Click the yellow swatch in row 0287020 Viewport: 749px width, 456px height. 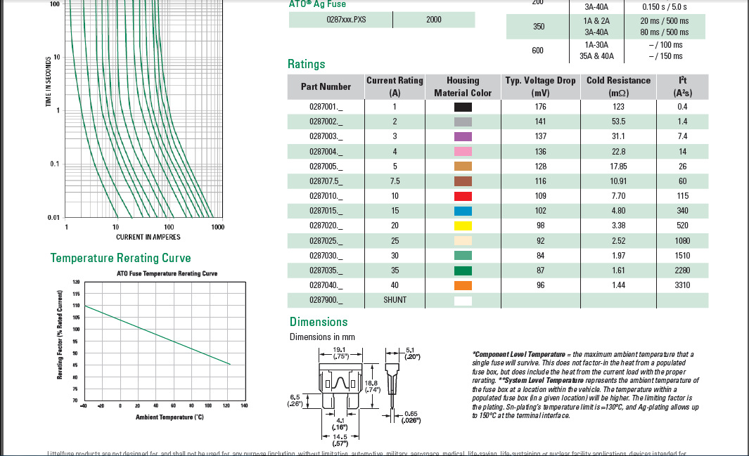(463, 226)
